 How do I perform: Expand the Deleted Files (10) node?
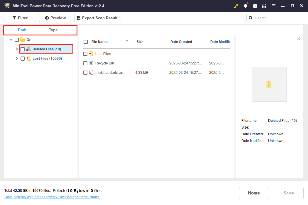(17, 49)
